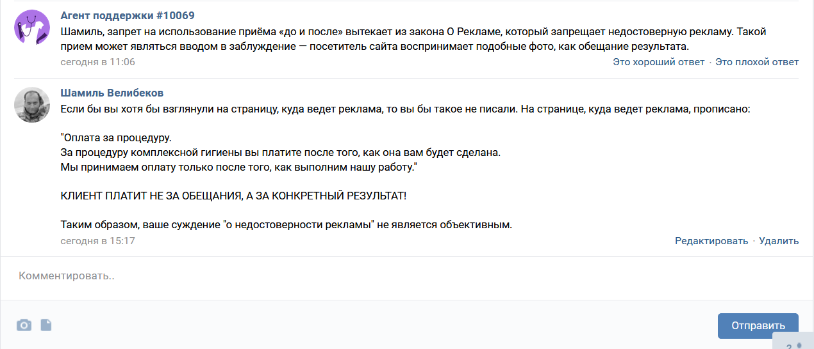The height and width of the screenshot is (349, 814).
Task: Attach a photo with the camera icon
Action: click(x=24, y=325)
